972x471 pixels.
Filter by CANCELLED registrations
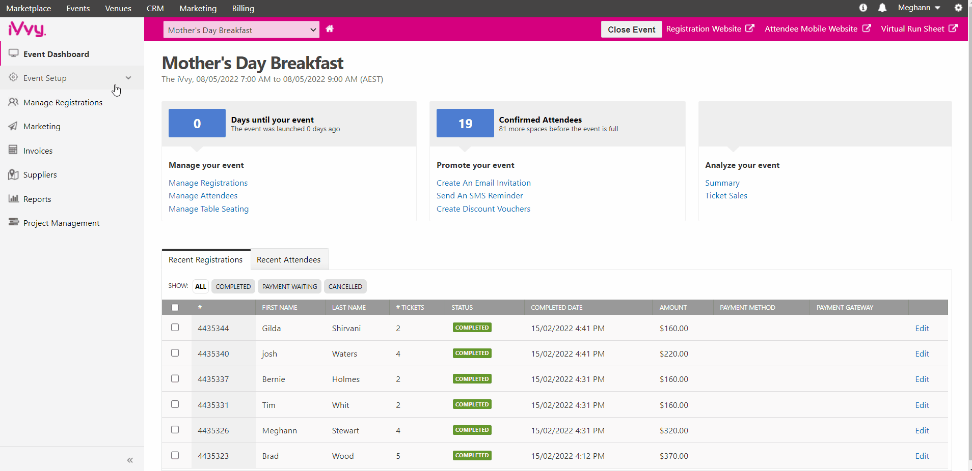tap(345, 286)
